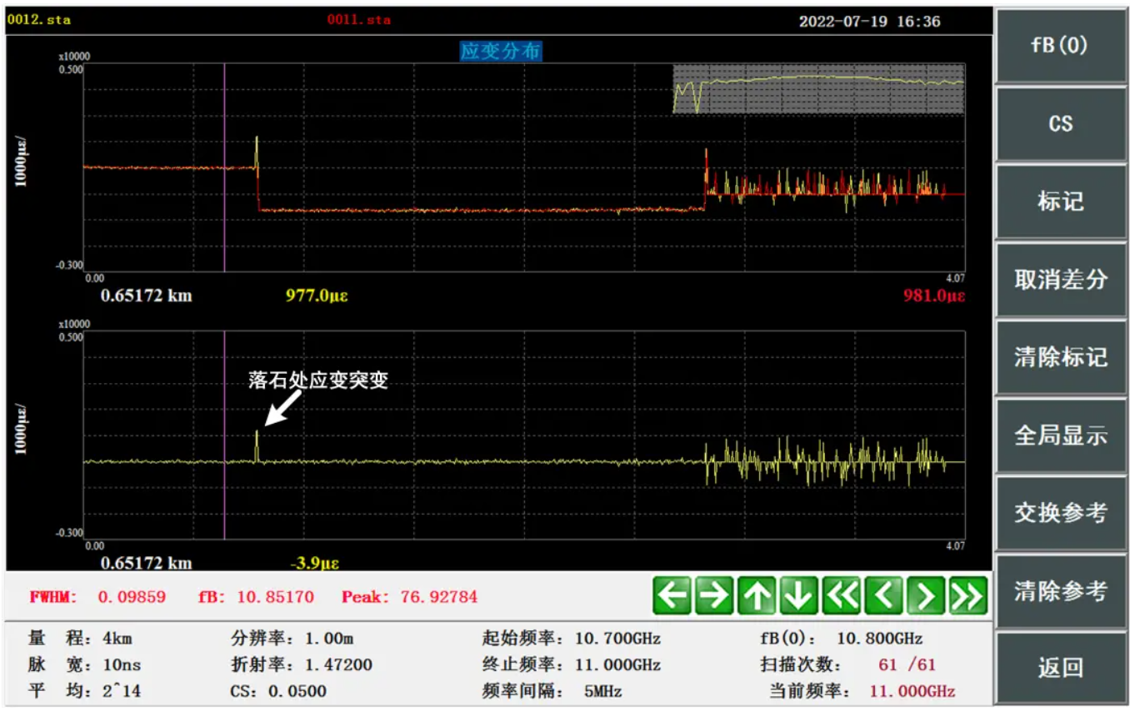The width and height of the screenshot is (1135, 716).
Task: Click the single left chevron step button
Action: [x=883, y=595]
